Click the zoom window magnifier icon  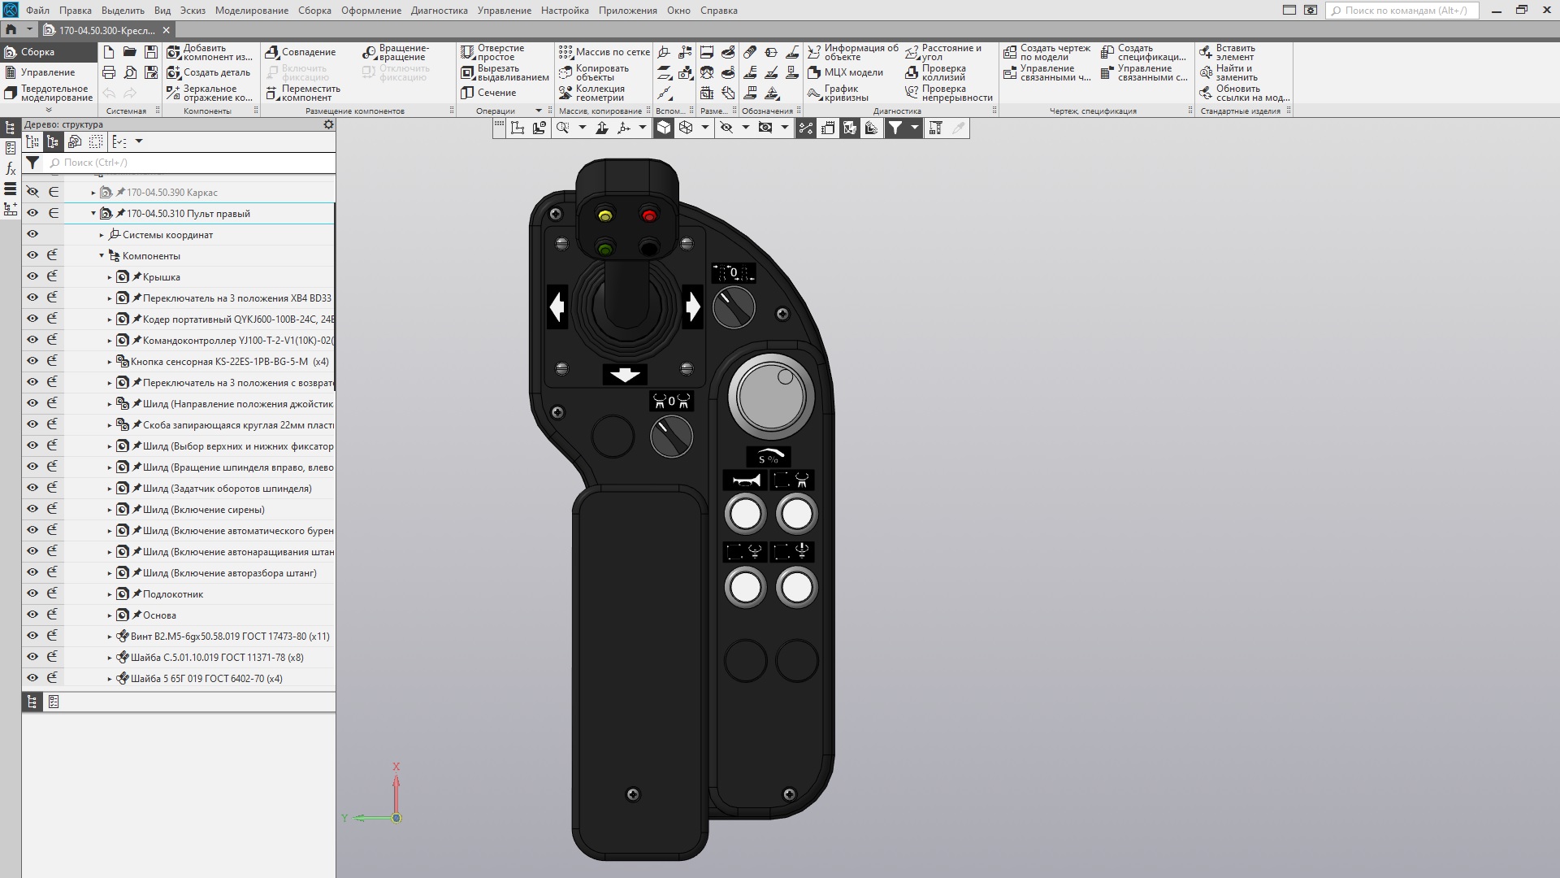click(x=562, y=128)
